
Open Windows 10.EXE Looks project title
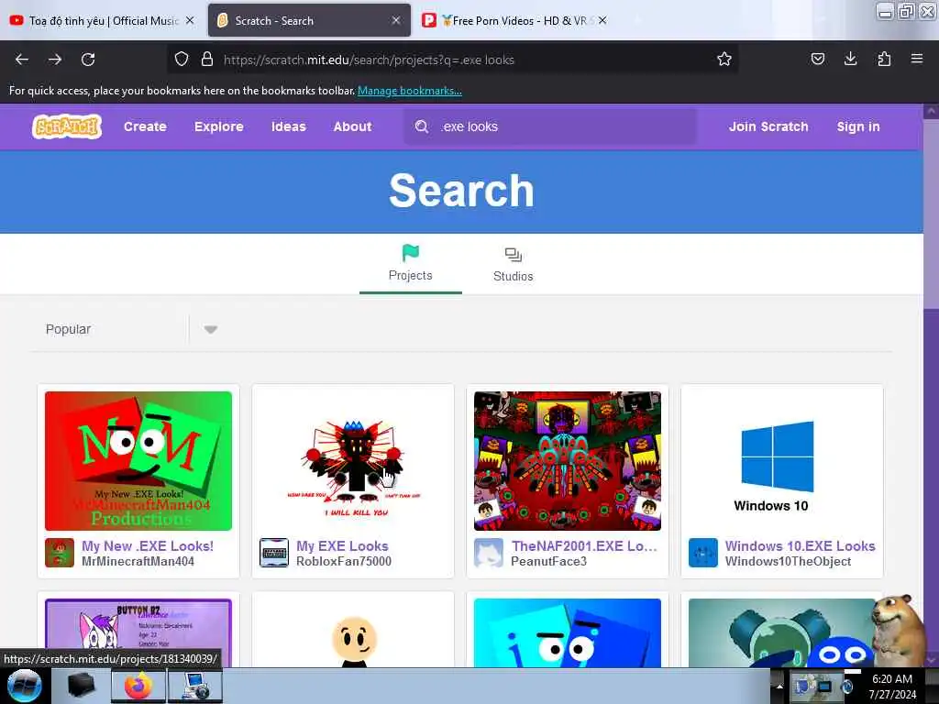coord(800,546)
